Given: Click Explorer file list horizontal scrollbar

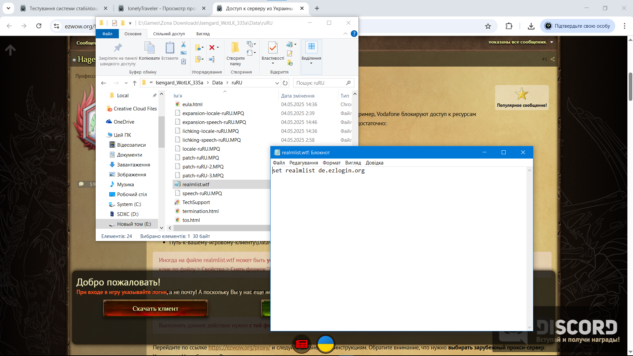Looking at the screenshot, I should coord(222,228).
